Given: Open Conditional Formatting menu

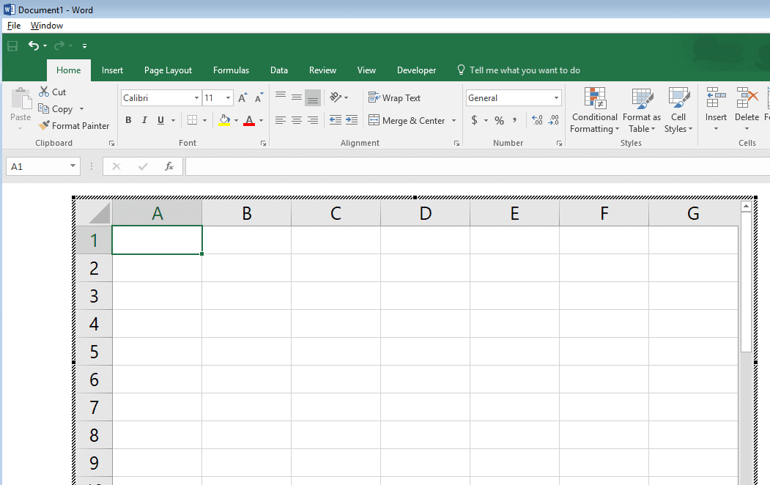Looking at the screenshot, I should point(595,110).
